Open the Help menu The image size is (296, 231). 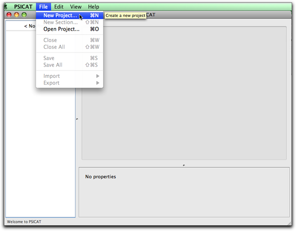click(x=94, y=7)
